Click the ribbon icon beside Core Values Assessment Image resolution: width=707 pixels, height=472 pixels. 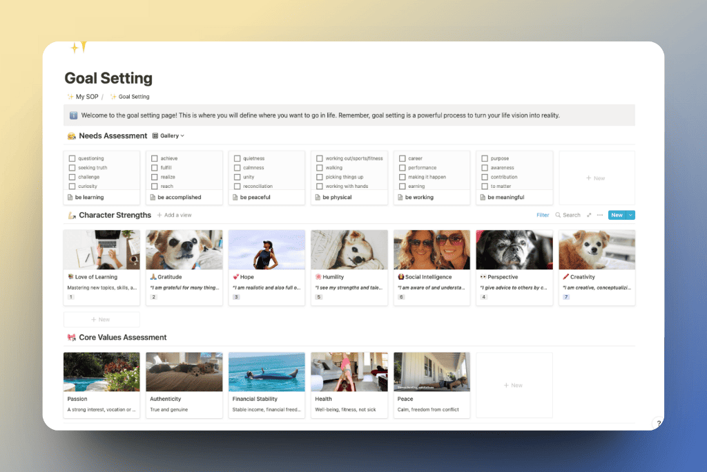pos(71,338)
